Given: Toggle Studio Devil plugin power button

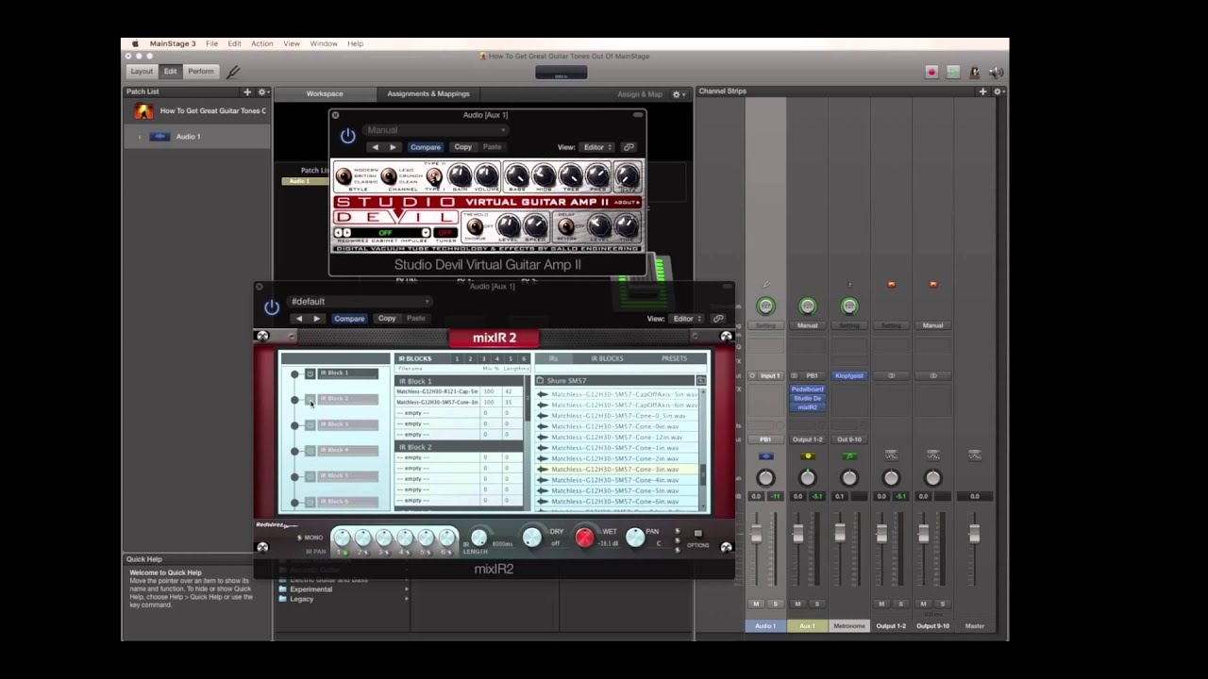Looking at the screenshot, I should [347, 136].
